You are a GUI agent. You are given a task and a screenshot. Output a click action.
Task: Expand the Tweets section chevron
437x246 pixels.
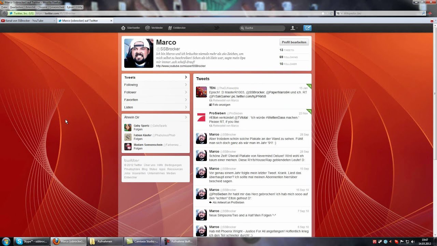[x=186, y=77]
